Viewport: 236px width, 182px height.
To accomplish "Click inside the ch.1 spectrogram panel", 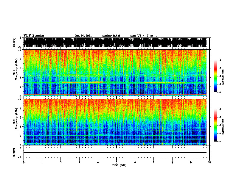I will (x=115, y=73).
